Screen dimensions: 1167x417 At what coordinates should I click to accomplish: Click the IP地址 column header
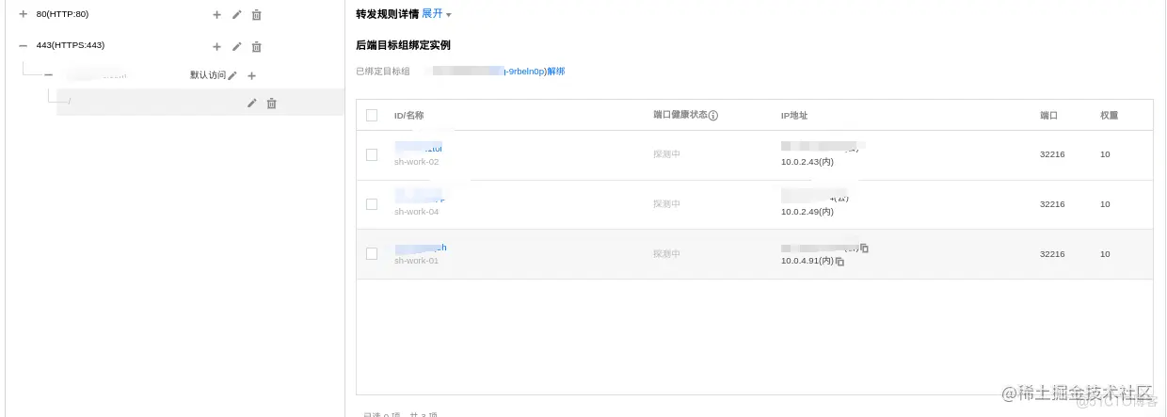coord(794,116)
